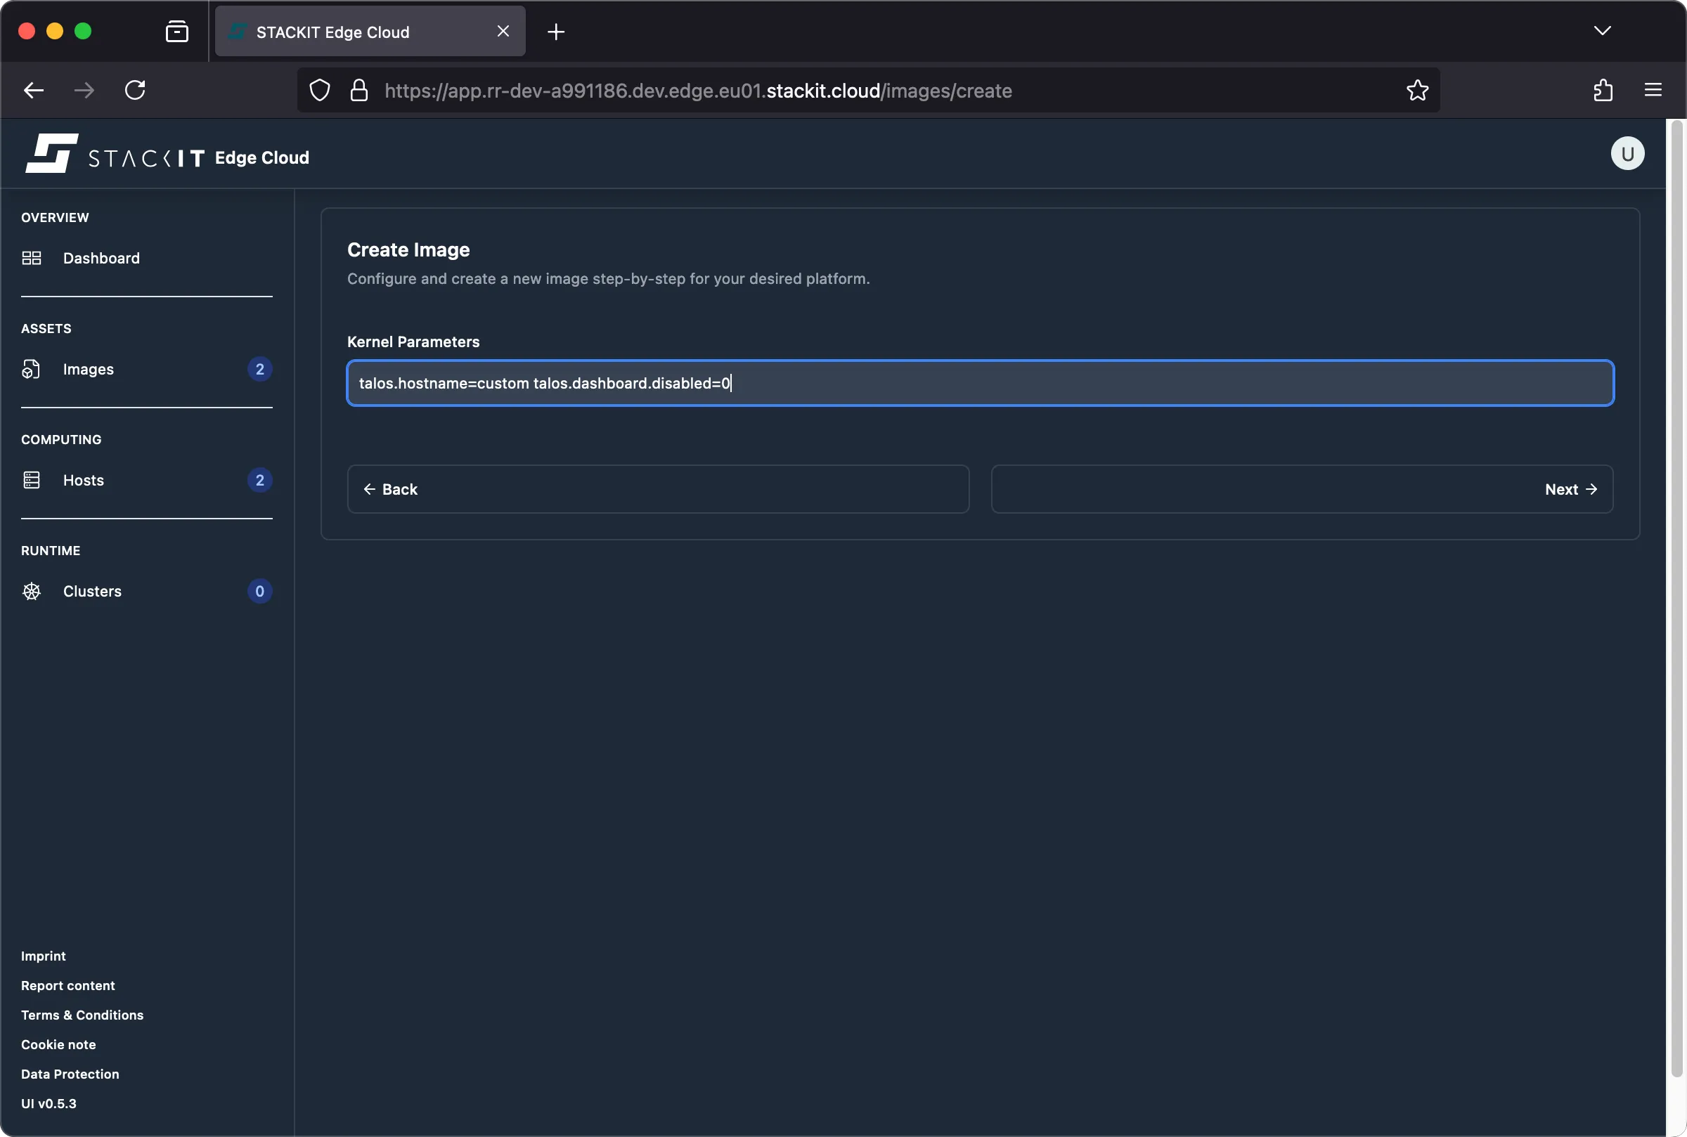Screen dimensions: 1687x1137
Task: Open the tab list dropdown chevron
Action: 1602,30
